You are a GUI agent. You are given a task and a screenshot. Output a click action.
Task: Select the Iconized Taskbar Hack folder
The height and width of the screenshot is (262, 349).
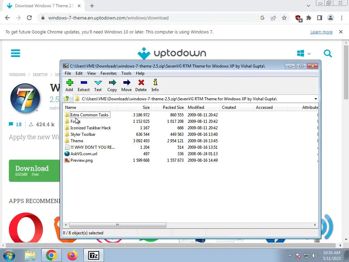click(91, 128)
